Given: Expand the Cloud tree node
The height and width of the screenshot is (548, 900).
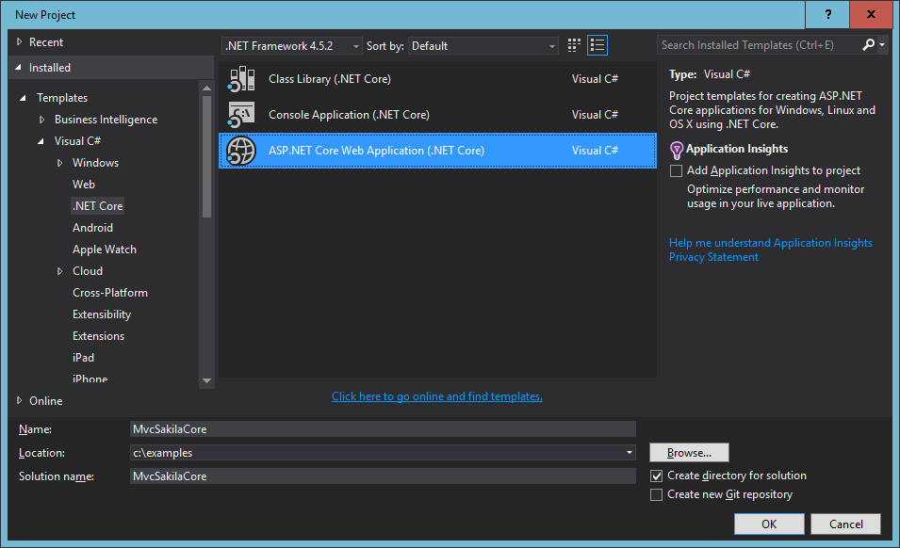Looking at the screenshot, I should point(59,271).
